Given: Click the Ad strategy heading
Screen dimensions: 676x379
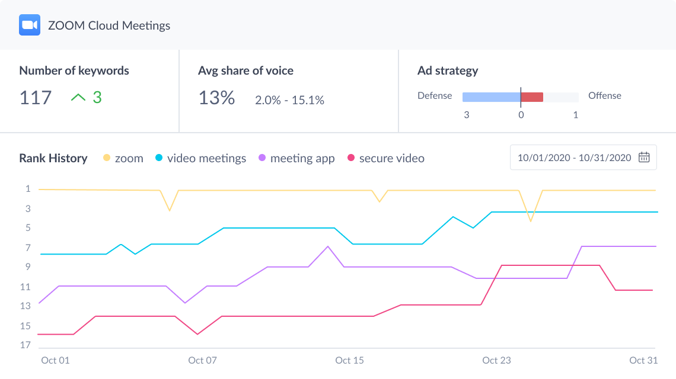Looking at the screenshot, I should [448, 70].
